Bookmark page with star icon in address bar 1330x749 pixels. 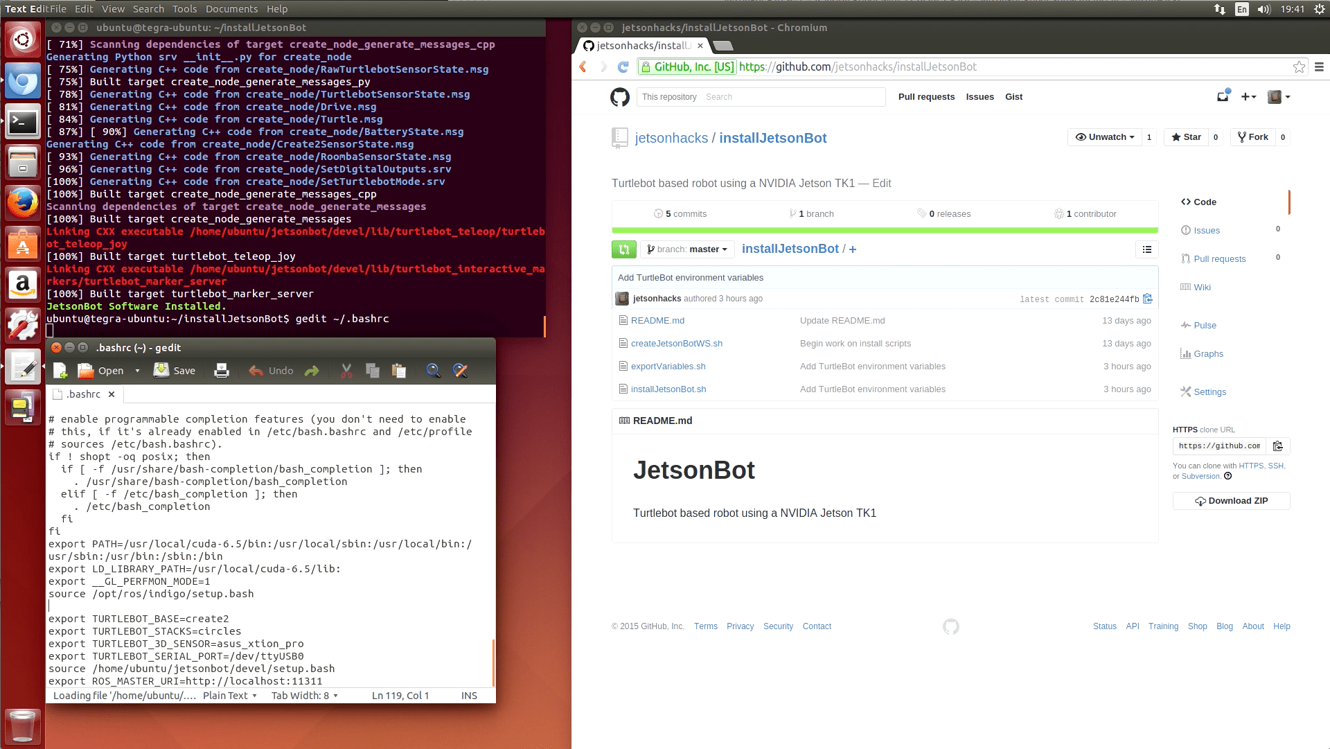point(1299,67)
